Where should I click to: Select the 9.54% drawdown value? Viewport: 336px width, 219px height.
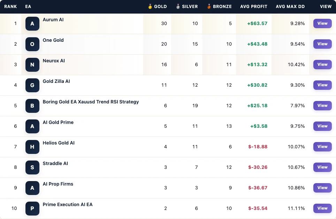[297, 44]
